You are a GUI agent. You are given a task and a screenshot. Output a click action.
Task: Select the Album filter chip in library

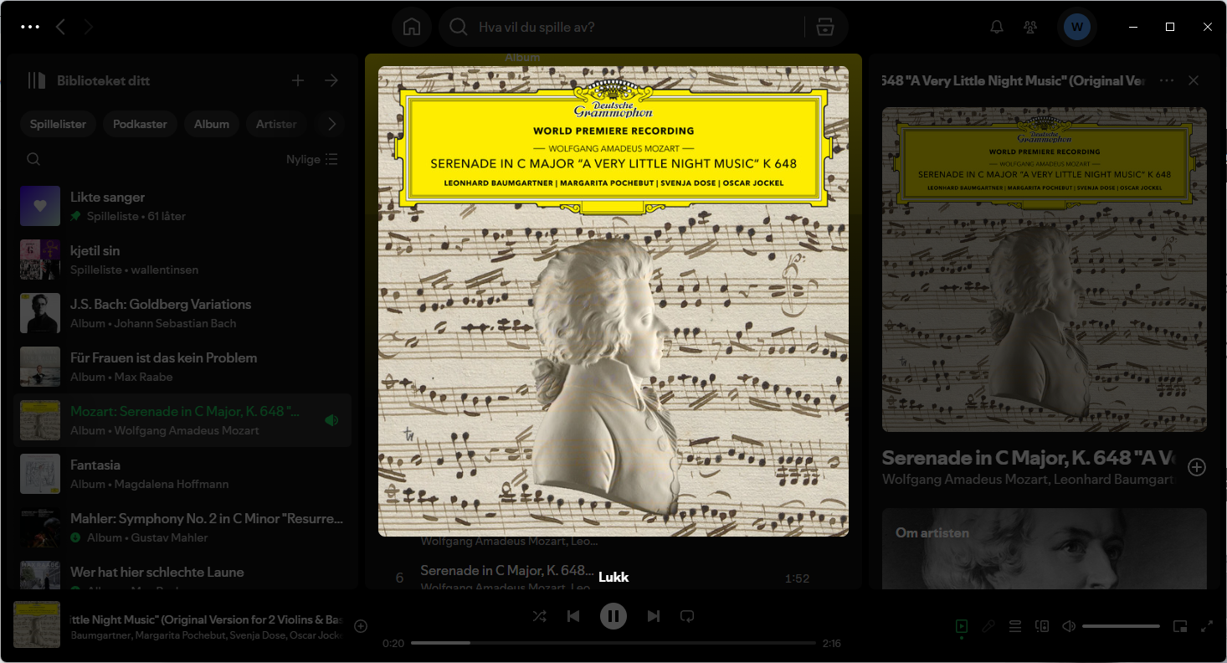(x=212, y=124)
